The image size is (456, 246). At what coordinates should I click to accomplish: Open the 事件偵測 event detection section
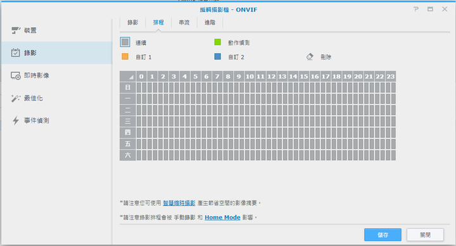[57, 121]
